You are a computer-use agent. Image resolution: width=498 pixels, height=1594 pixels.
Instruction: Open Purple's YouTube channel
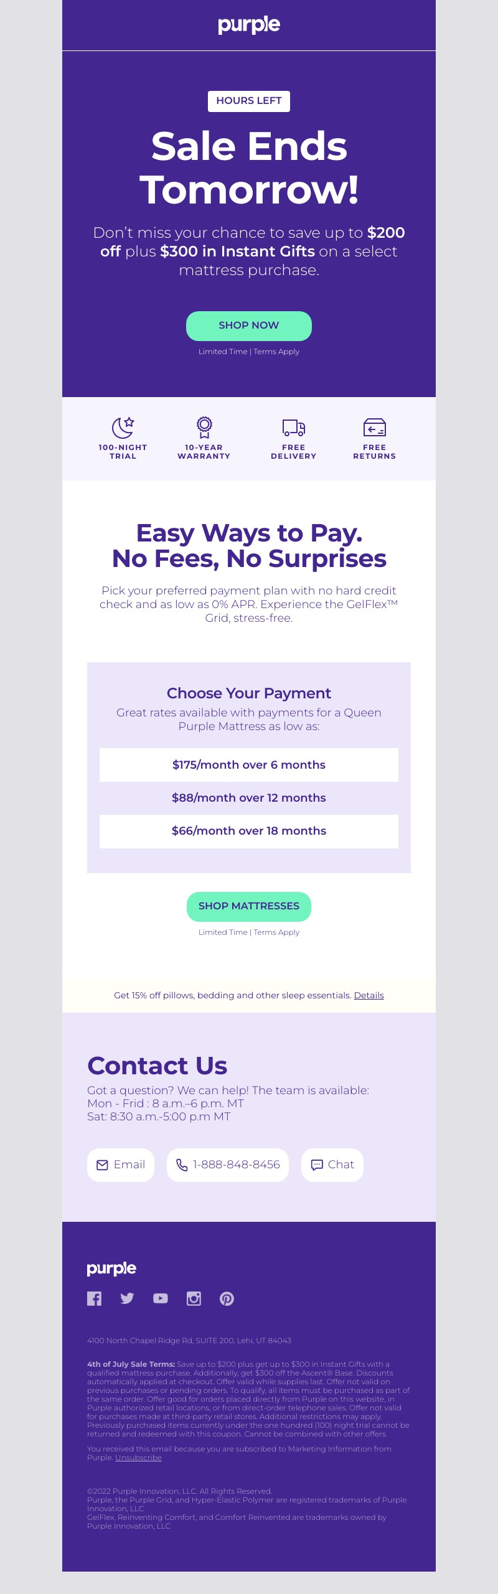(161, 1298)
